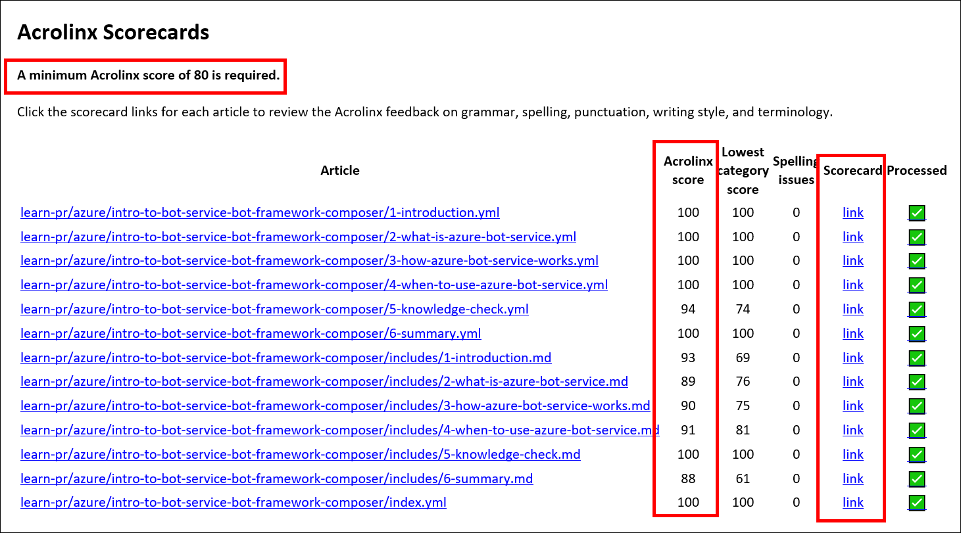Click the Processed checkmark for 4-when-to-use-azure-bot-service.yml
The height and width of the screenshot is (533, 961).
[917, 285]
